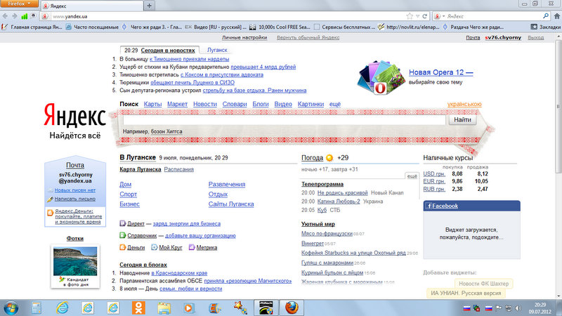
Task: Switch search to Картинки
Action: [311, 104]
